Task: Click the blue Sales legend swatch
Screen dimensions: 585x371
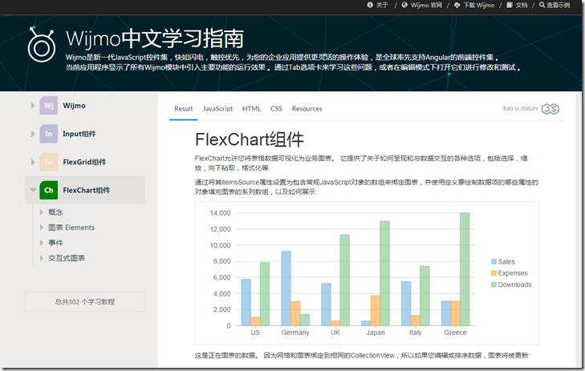Action: pyautogui.click(x=494, y=261)
